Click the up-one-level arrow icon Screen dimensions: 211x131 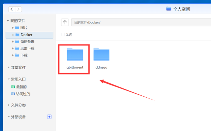tap(65, 22)
